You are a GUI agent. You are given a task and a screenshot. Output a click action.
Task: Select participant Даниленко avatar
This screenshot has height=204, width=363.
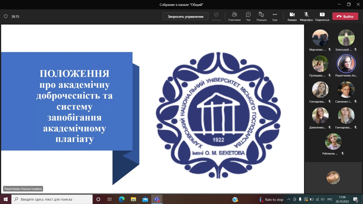[x=320, y=116]
